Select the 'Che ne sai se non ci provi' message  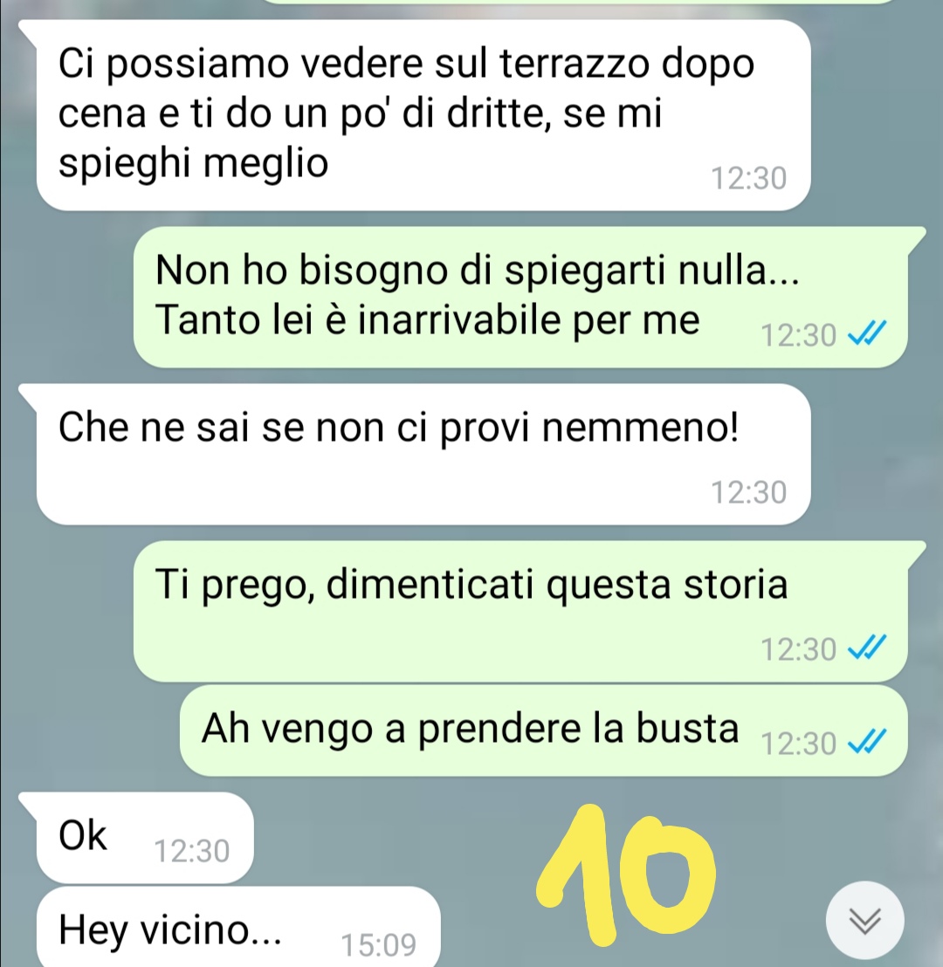(423, 454)
